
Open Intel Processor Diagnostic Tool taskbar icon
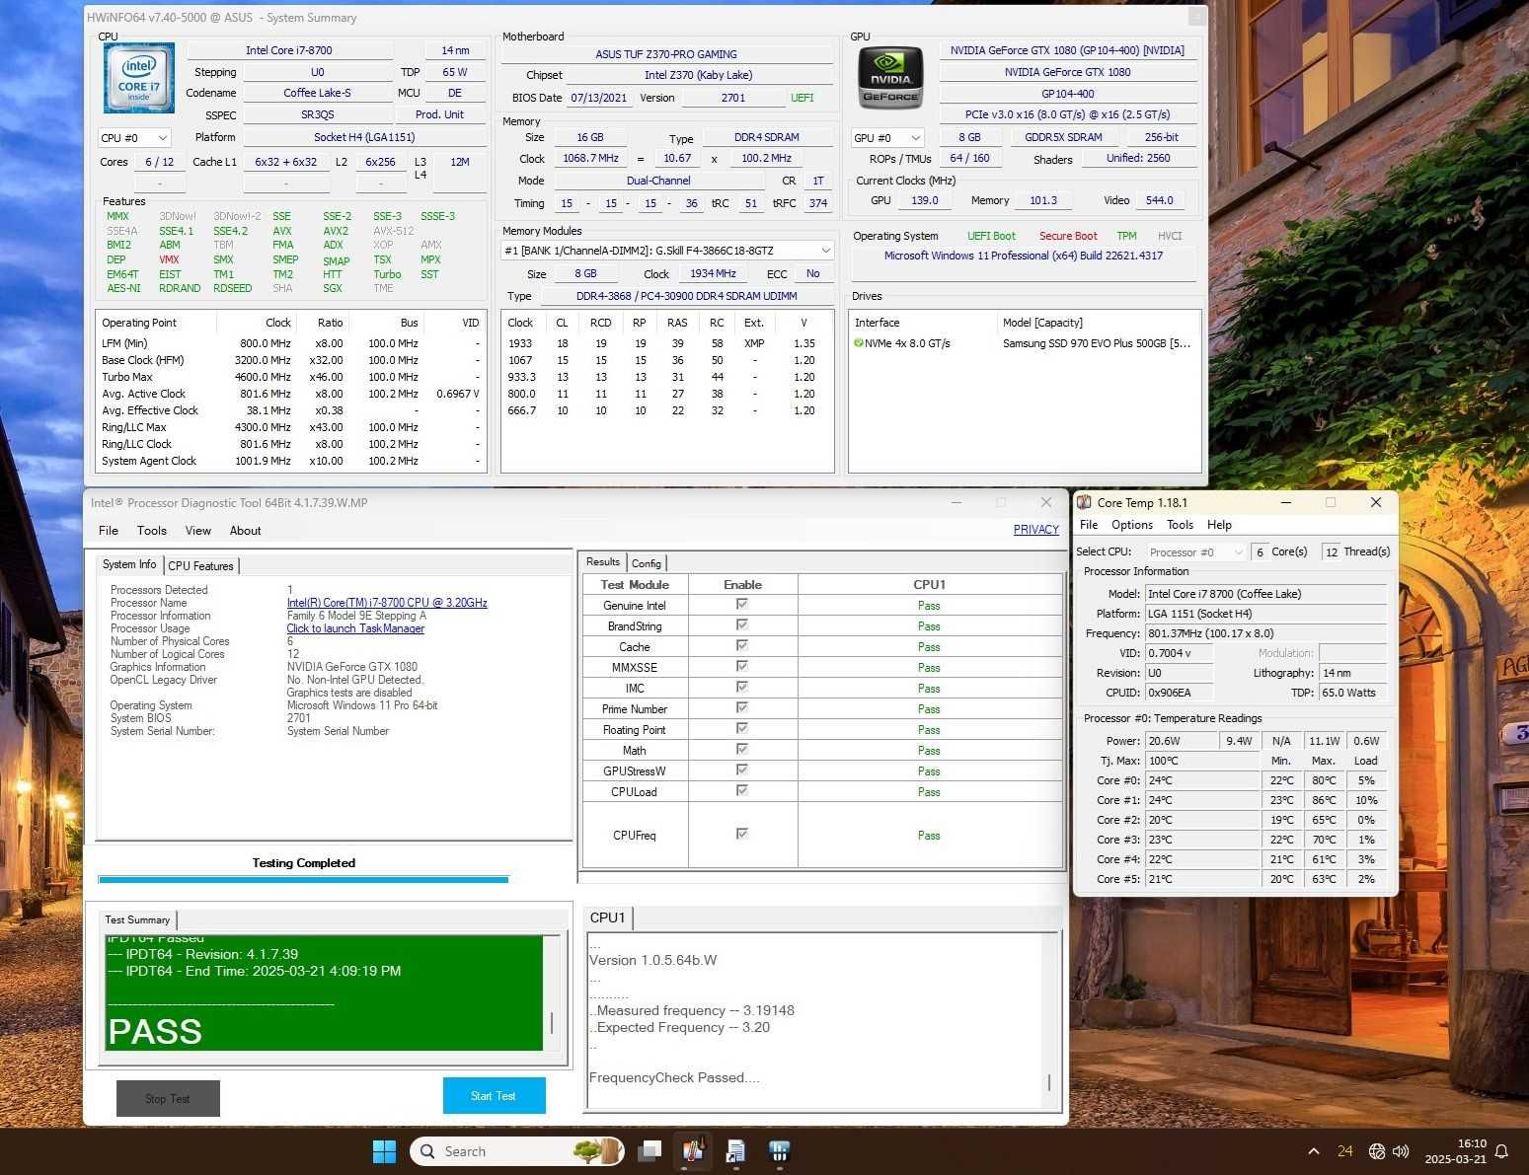(779, 1151)
